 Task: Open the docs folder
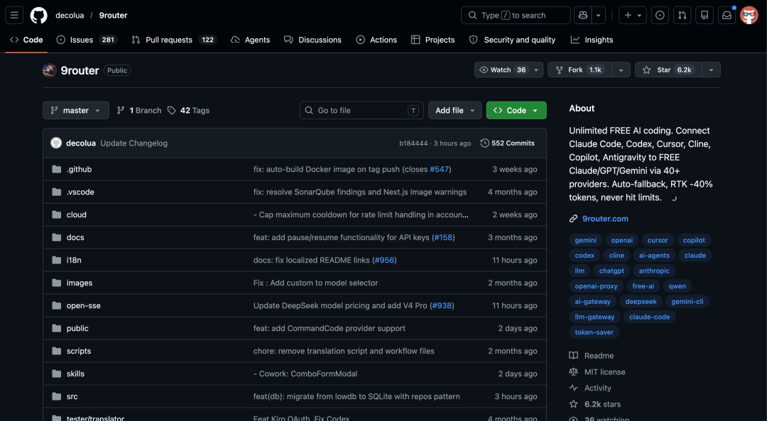point(75,237)
